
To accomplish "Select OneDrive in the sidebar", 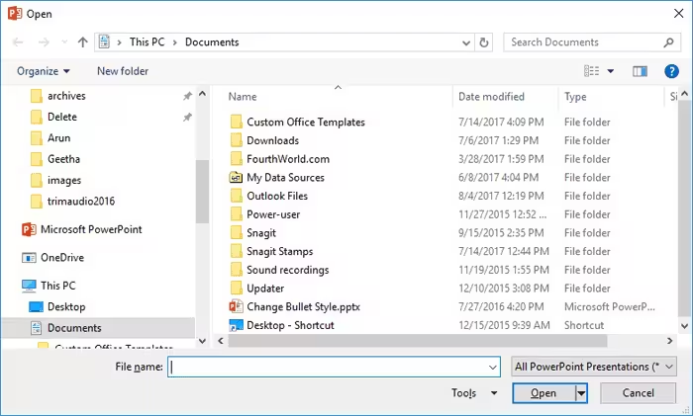I will coord(61,257).
